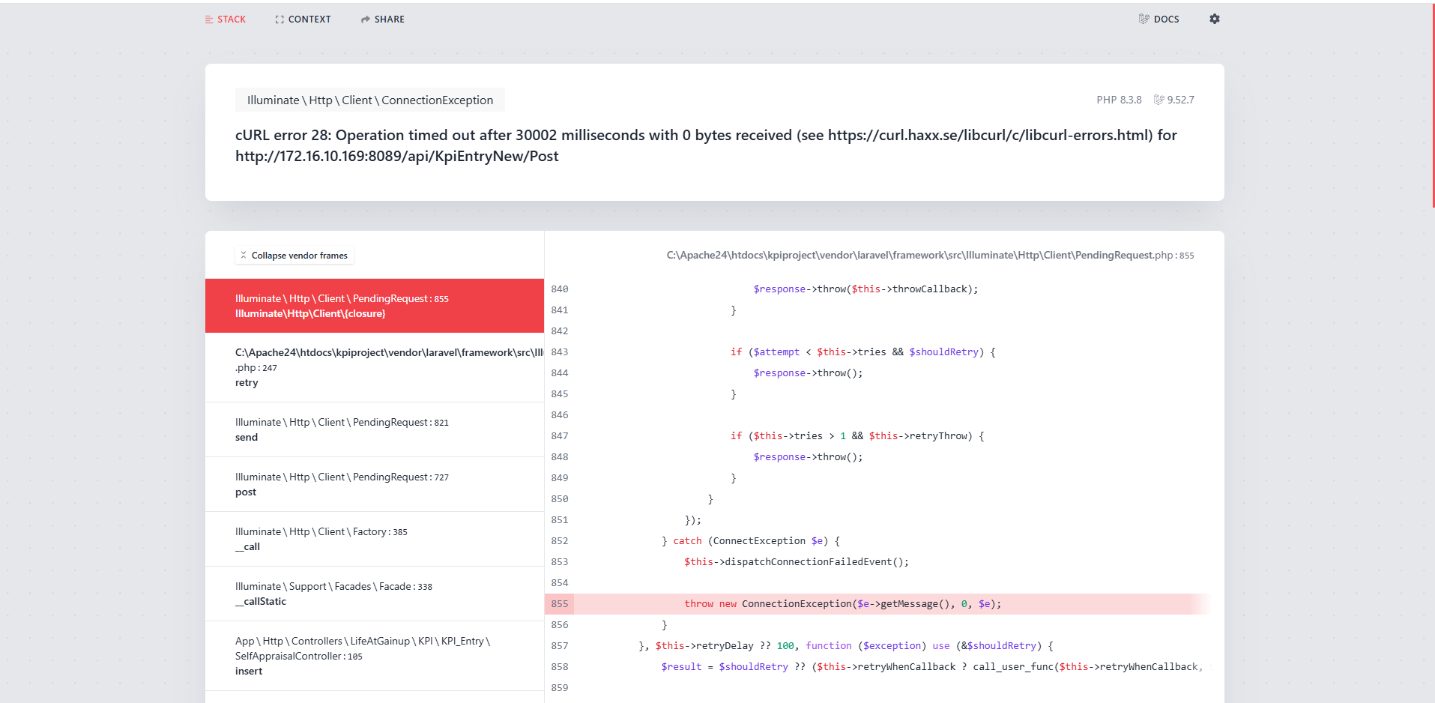The width and height of the screenshot is (1435, 703).
Task: Click the ConnectionException class name badge
Action: 369,100
